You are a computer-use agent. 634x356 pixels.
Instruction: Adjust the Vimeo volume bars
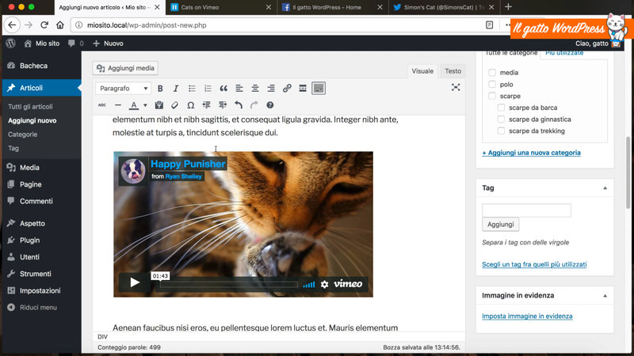(309, 285)
